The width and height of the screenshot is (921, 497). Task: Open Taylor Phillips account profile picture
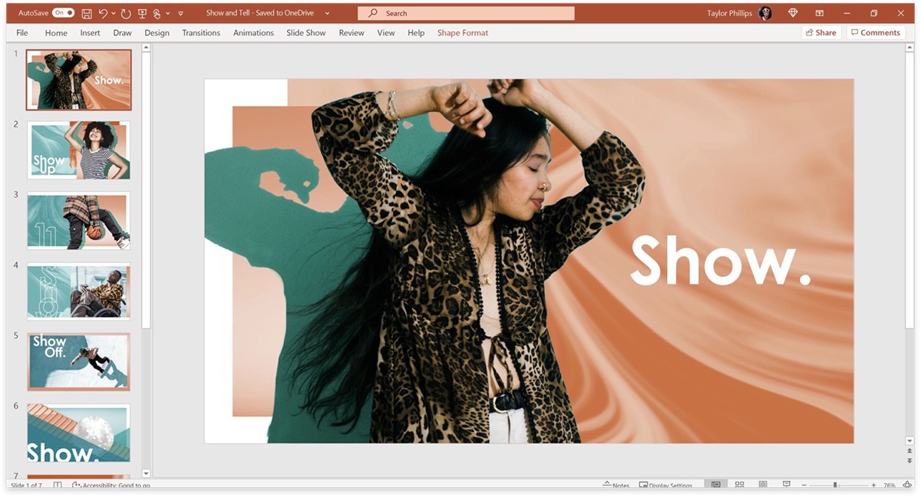click(764, 13)
